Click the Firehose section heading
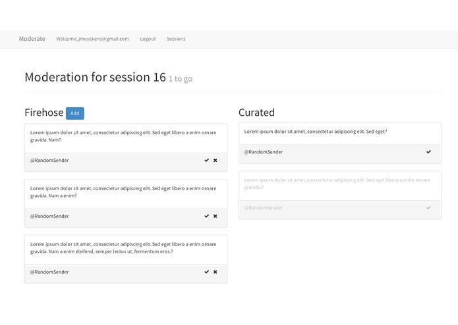The width and height of the screenshot is (458, 325). (x=44, y=113)
